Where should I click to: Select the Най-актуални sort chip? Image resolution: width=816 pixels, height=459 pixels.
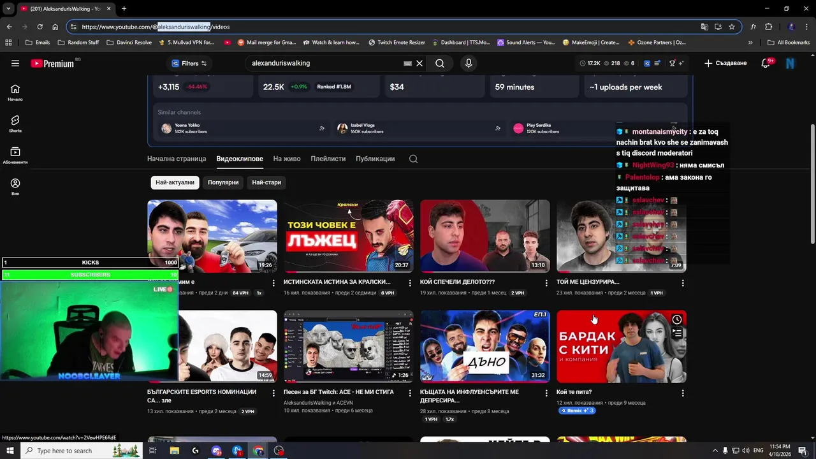(x=175, y=182)
